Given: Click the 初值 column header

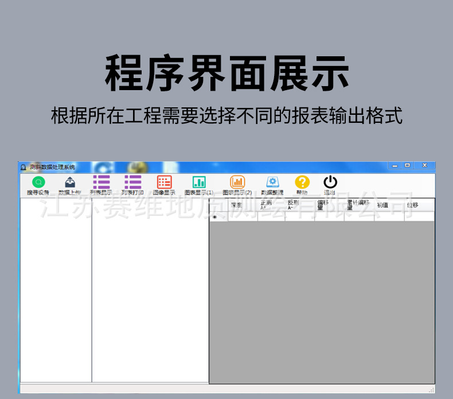Looking at the screenshot, I should pos(389,205).
